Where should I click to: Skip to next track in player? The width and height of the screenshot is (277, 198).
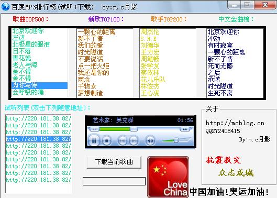coord(134,141)
